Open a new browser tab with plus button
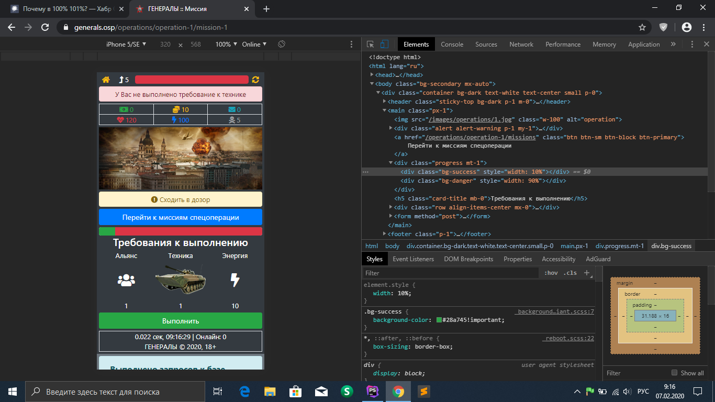Image resolution: width=715 pixels, height=402 pixels. 266,9
